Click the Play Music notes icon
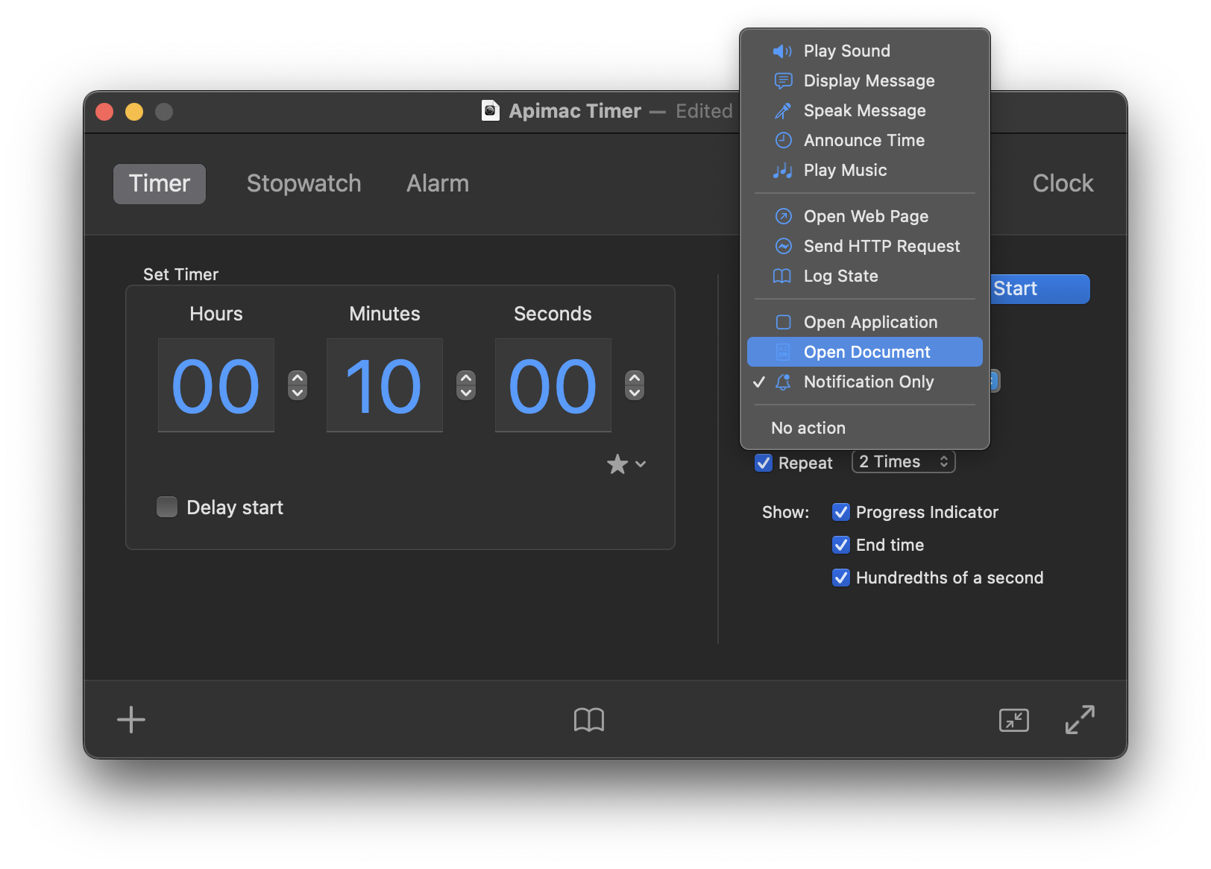 pos(782,171)
